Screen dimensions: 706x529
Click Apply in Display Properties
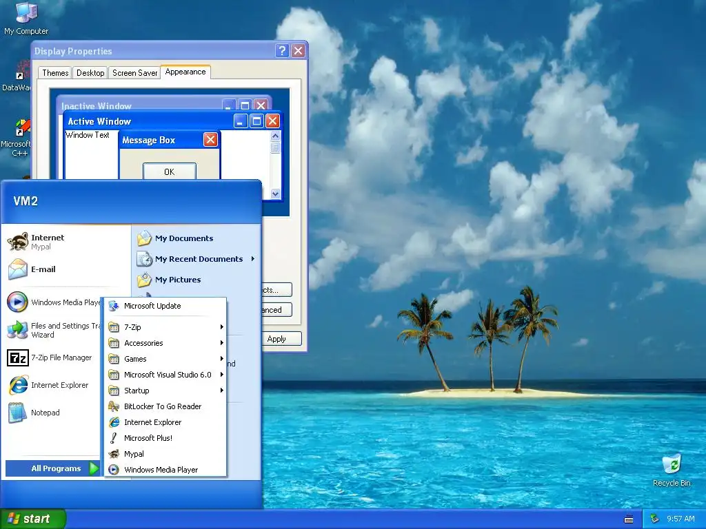[x=281, y=339]
